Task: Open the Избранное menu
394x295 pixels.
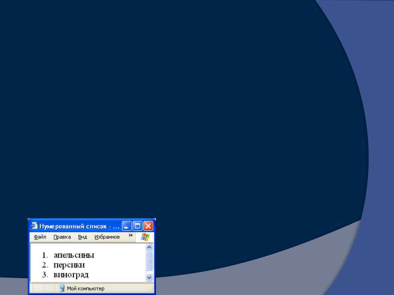Action: 107,237
